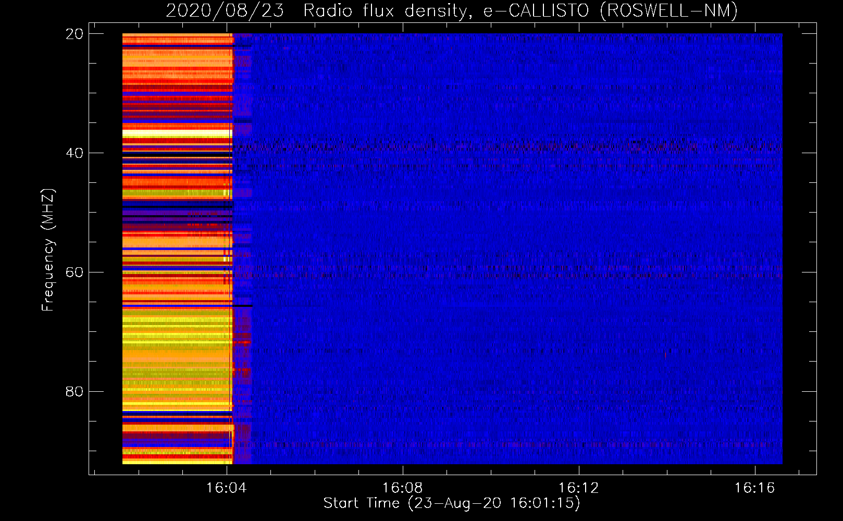
Task: Click the bright white band near 37 MHz
Action: tap(177, 134)
